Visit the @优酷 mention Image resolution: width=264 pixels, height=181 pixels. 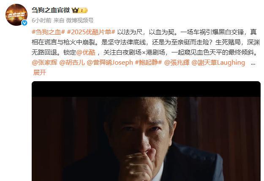(x=86, y=52)
